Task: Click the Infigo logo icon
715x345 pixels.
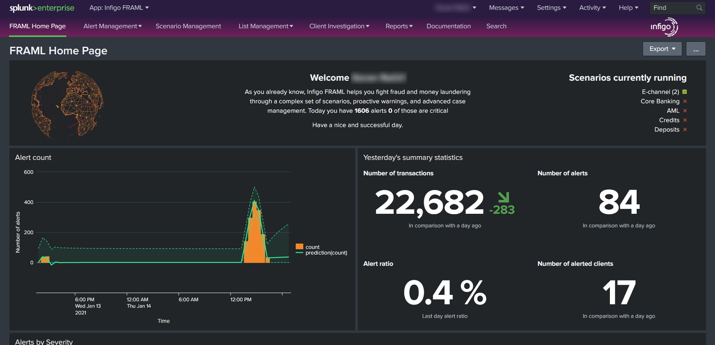Action: click(x=664, y=27)
